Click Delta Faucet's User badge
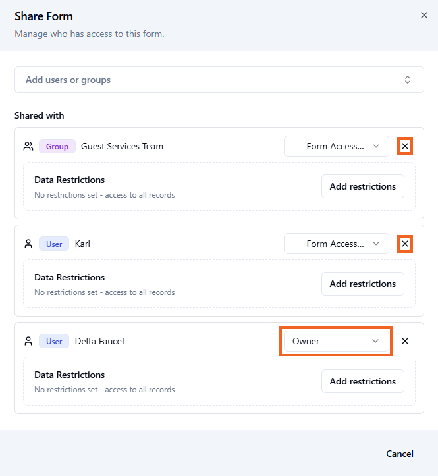Viewport: 438px width, 476px height. 54,341
